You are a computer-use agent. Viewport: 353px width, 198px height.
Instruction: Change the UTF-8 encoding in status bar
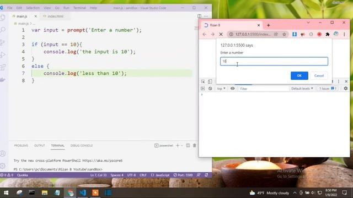coord(131,175)
